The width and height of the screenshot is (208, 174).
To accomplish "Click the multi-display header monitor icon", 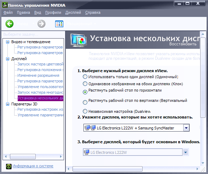I will [79, 40].
